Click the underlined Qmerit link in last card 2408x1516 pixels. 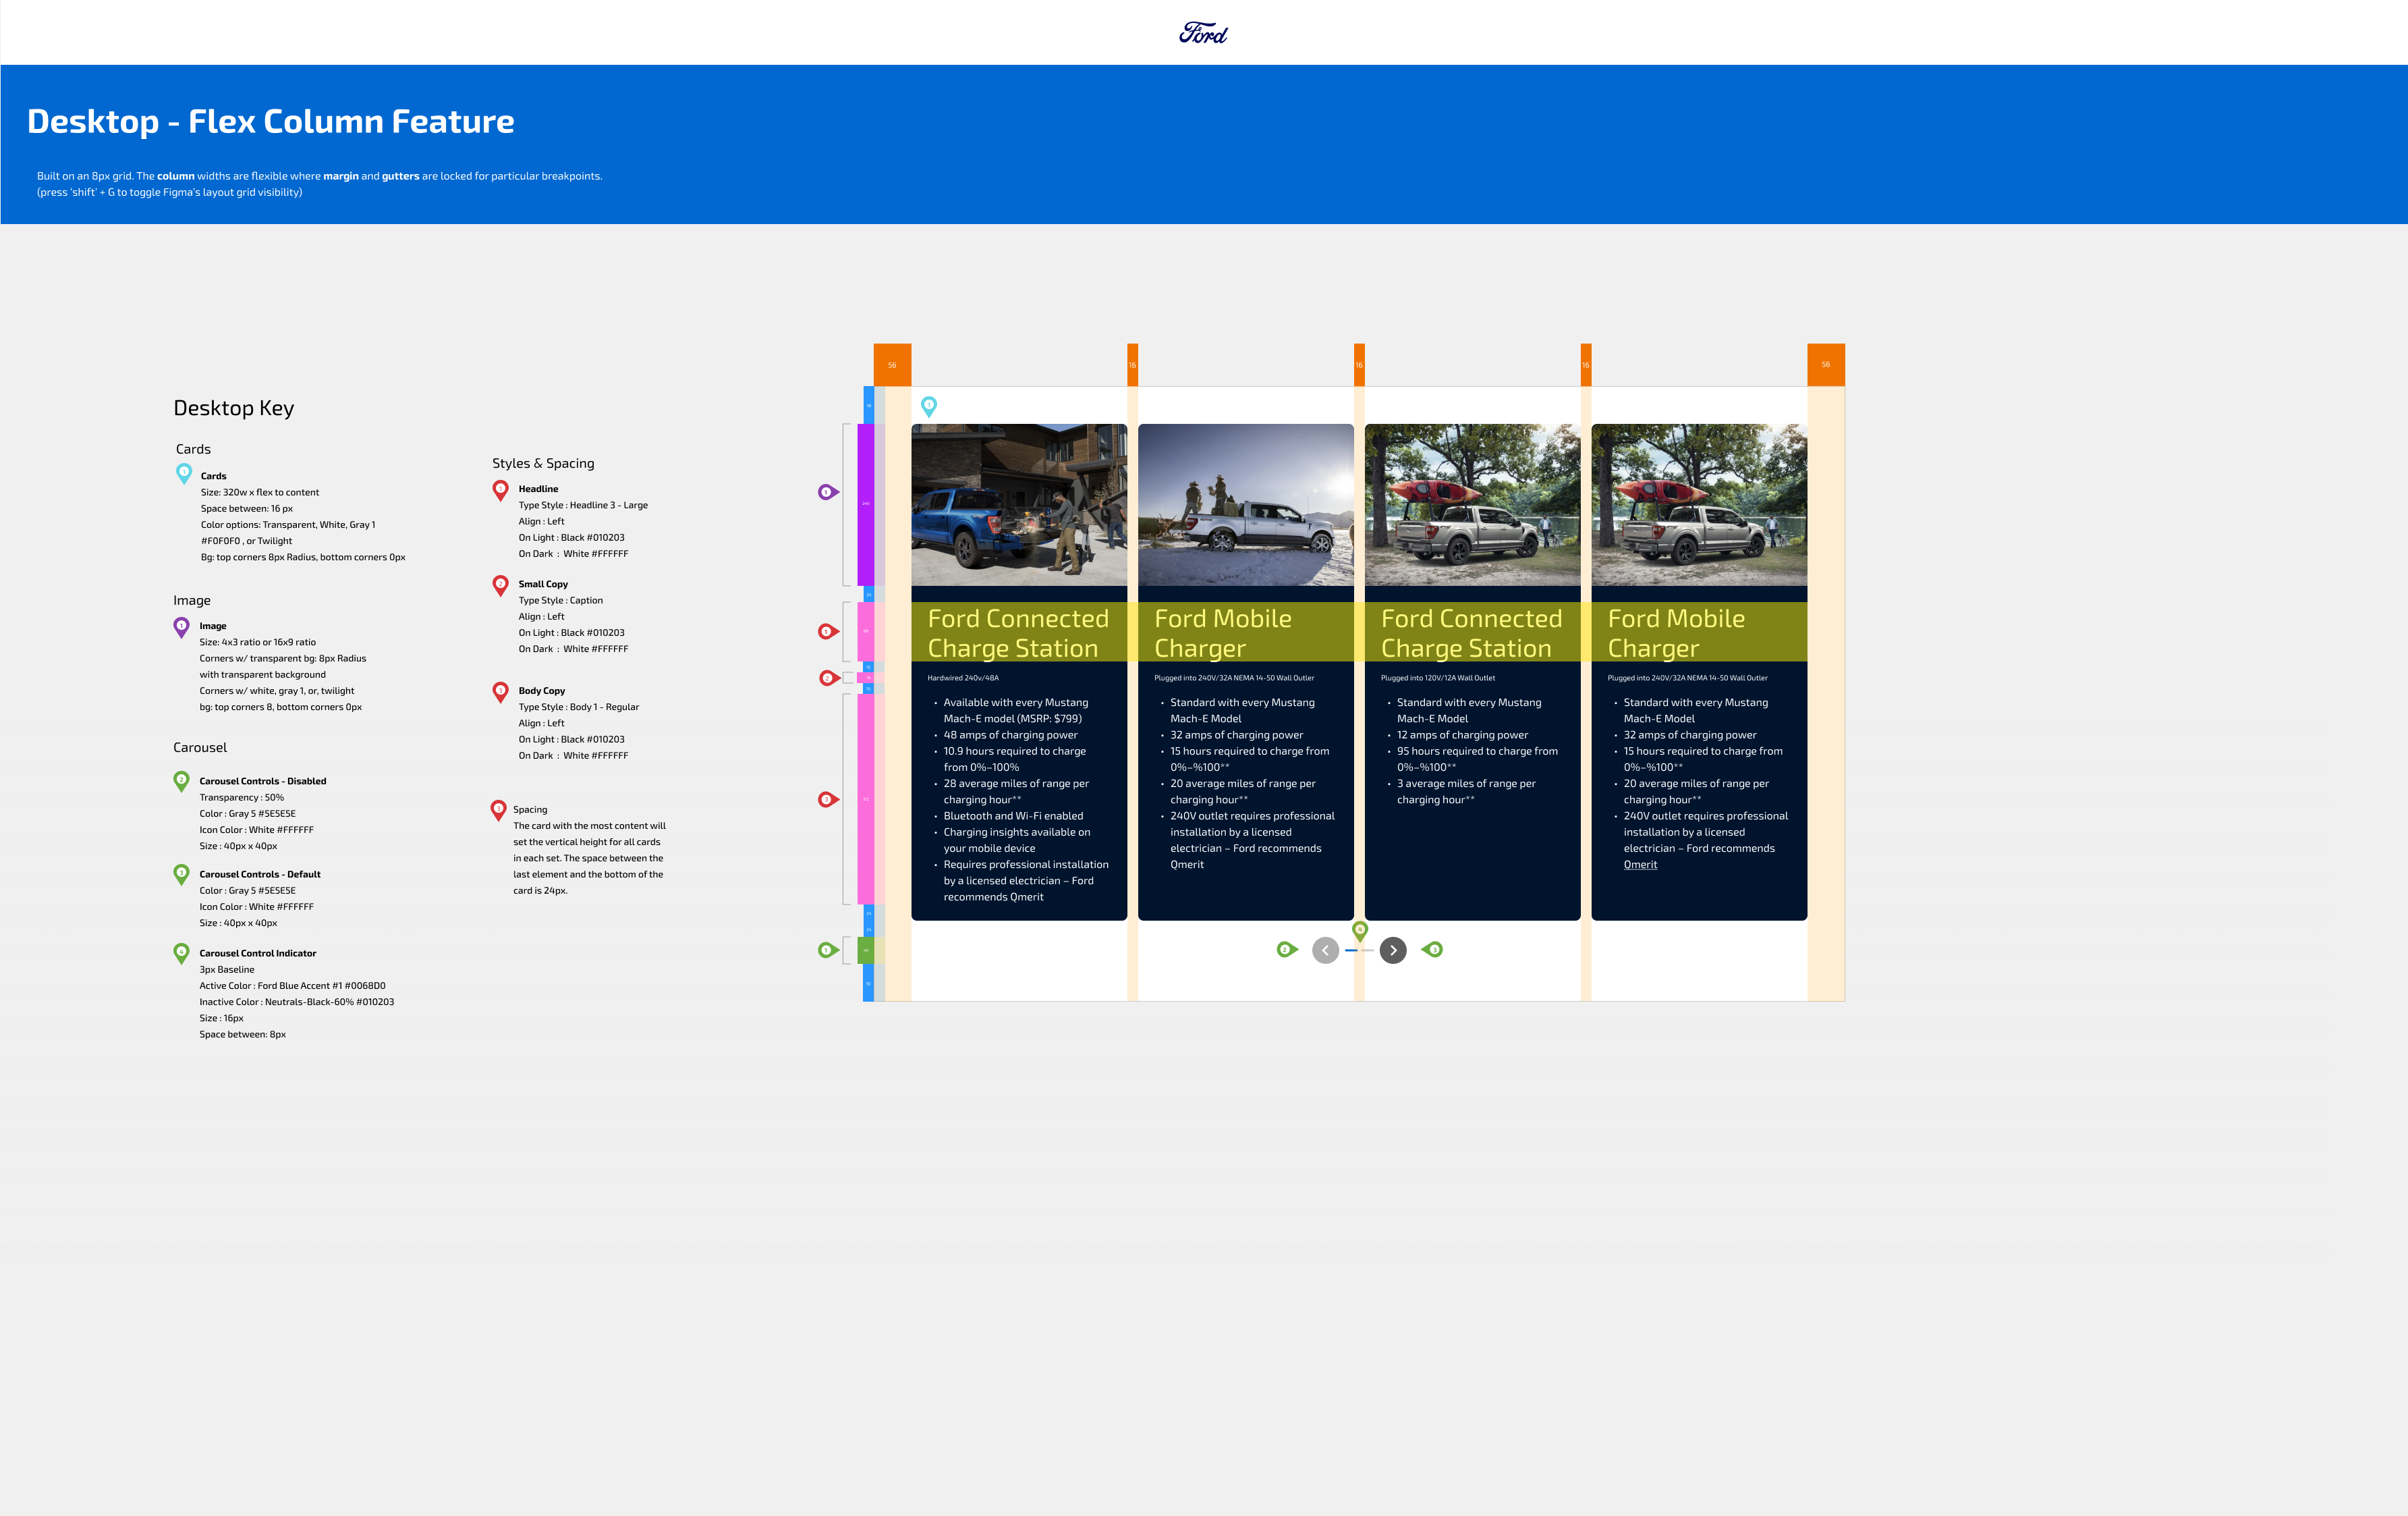[x=1640, y=865]
